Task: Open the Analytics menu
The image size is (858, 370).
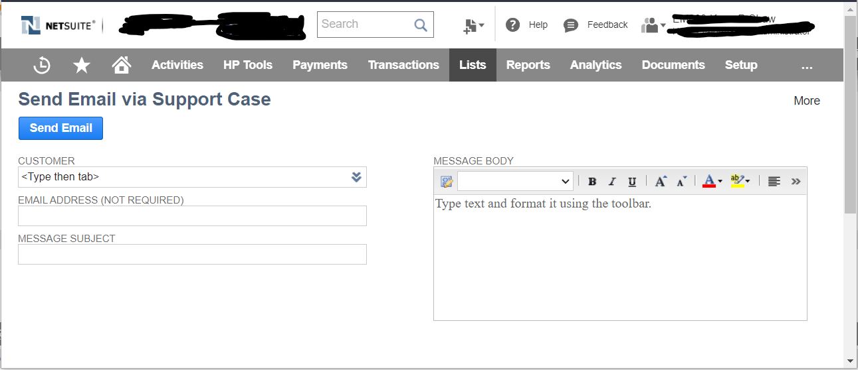Action: click(x=596, y=65)
